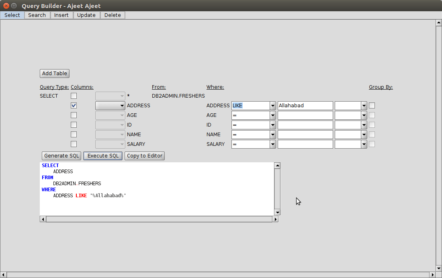Click SQL pane scroll left arrow
This screenshot has height=278, width=442.
pos(43,219)
